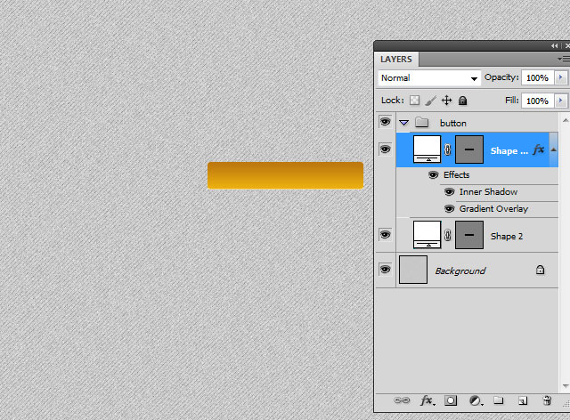570x420 pixels.
Task: Select the vector mask of selected Shape layer
Action: [469, 149]
